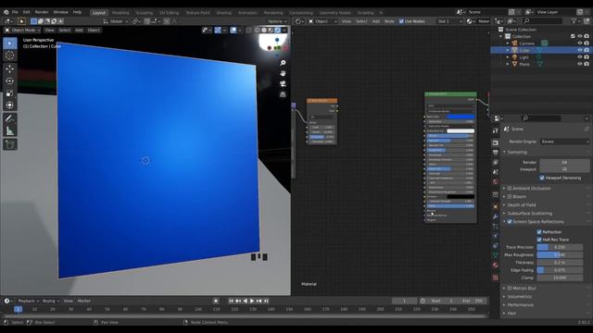Open the Global orientation dropdown
Image resolution: width=593 pixels, height=333 pixels.
tap(116, 21)
